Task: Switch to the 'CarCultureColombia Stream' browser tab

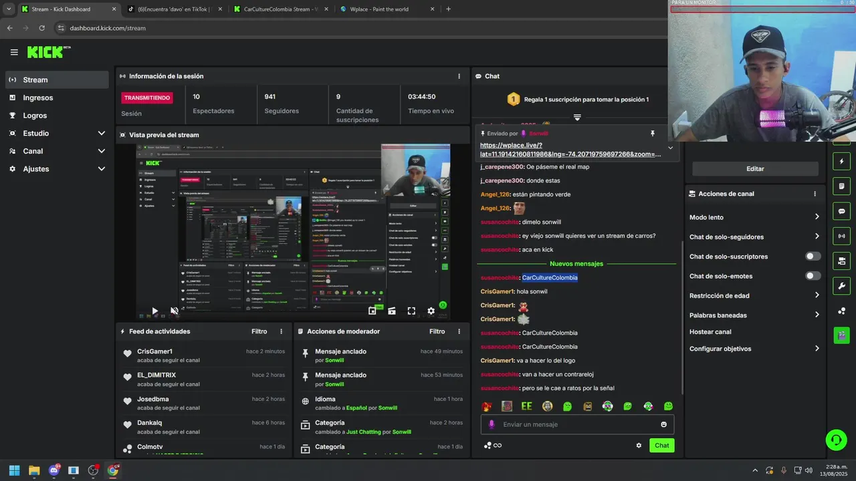Action: [280, 9]
